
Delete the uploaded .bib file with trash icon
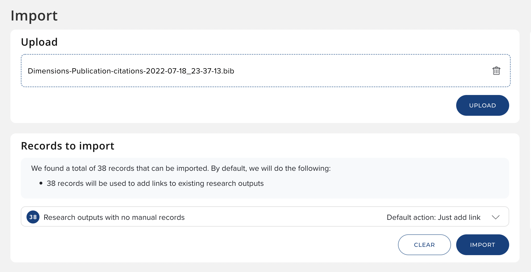click(496, 71)
